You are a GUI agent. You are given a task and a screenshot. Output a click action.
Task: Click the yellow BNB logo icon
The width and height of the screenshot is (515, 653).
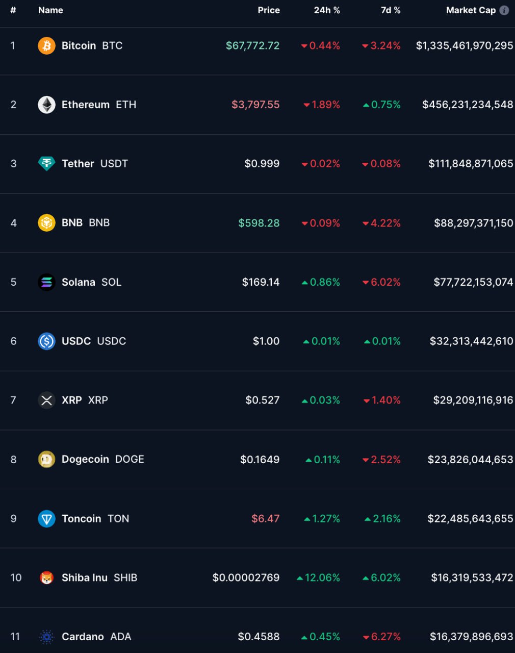click(x=46, y=222)
